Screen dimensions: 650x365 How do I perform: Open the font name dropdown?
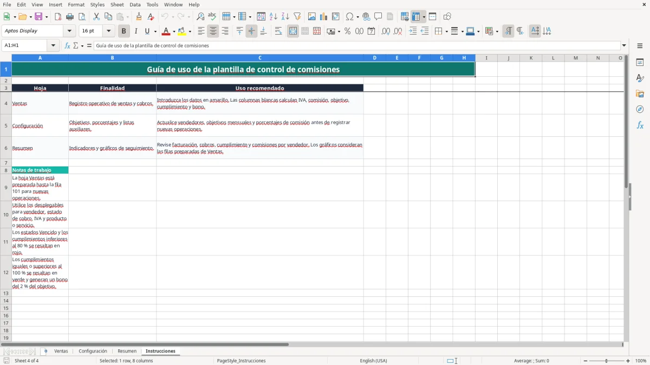pyautogui.click(x=70, y=31)
